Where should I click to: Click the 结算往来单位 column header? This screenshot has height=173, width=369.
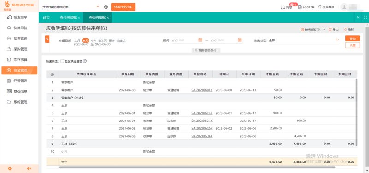point(87,74)
